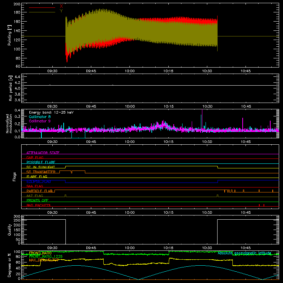Click the 200 tick on the Pointing axis

17,4
